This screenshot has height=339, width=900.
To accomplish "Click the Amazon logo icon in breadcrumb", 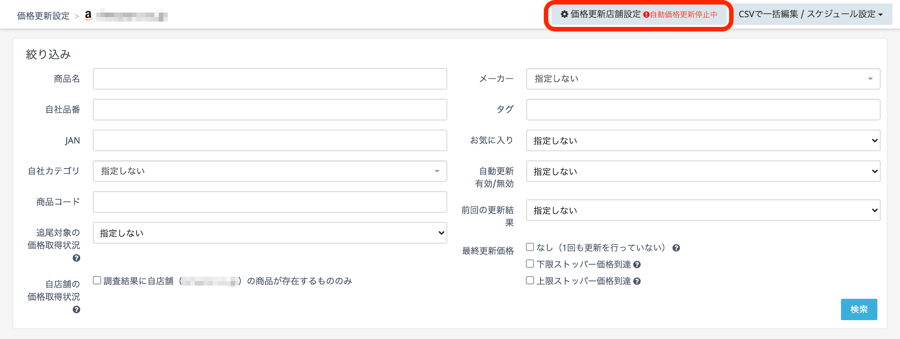I will point(88,15).
